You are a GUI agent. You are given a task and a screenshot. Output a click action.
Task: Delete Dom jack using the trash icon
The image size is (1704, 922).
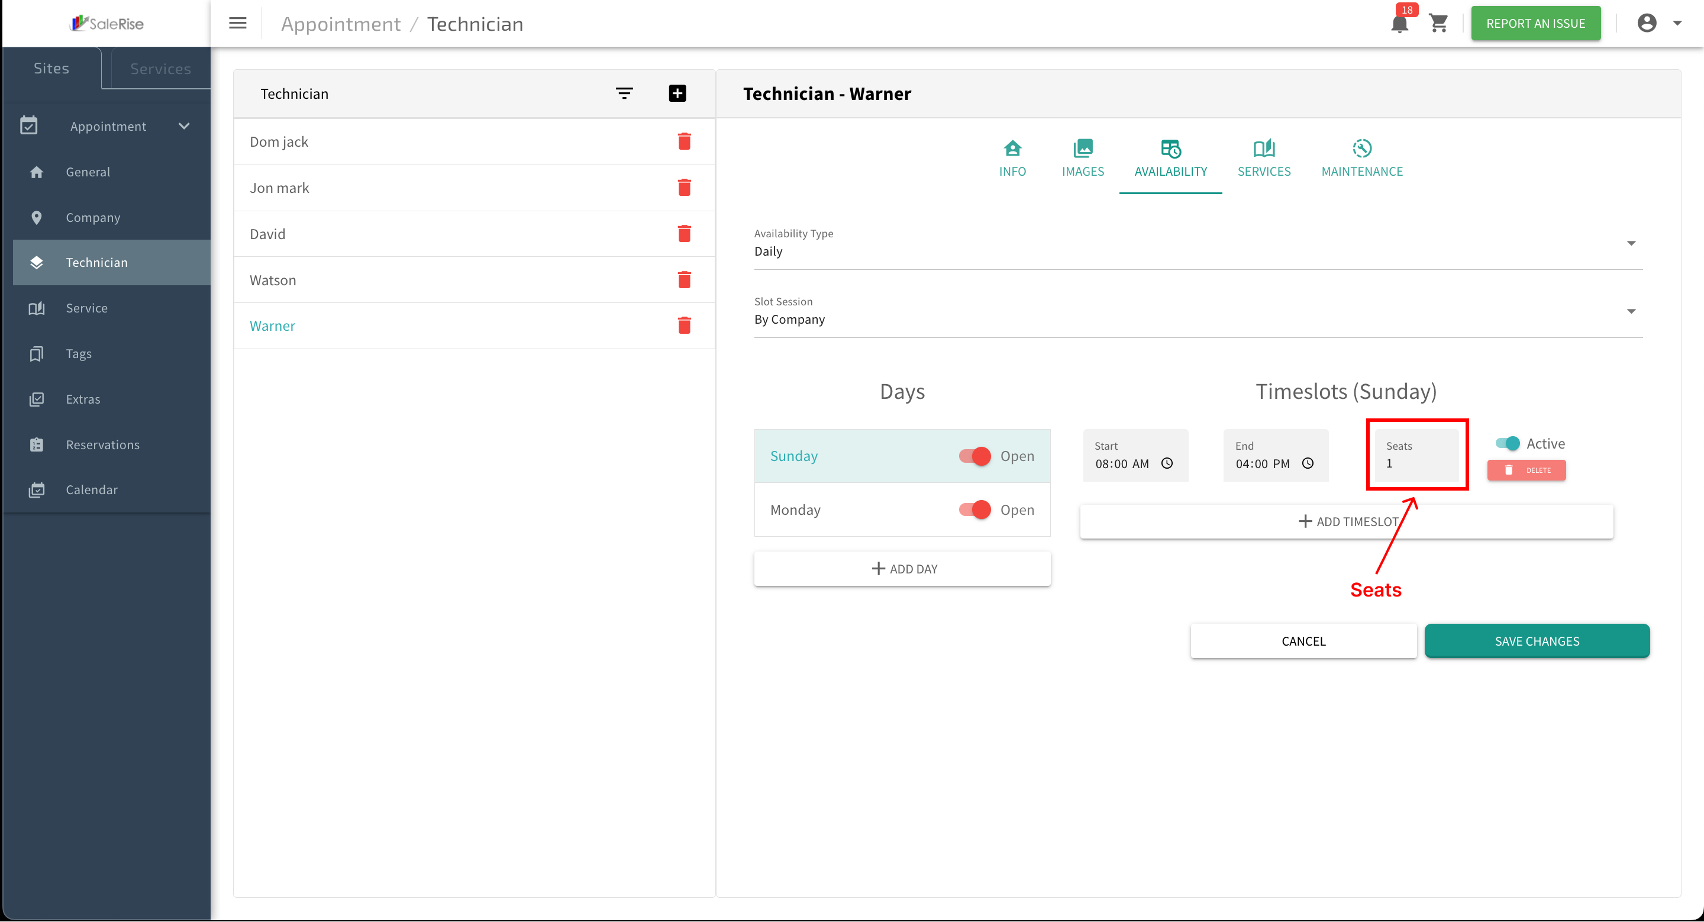point(684,141)
